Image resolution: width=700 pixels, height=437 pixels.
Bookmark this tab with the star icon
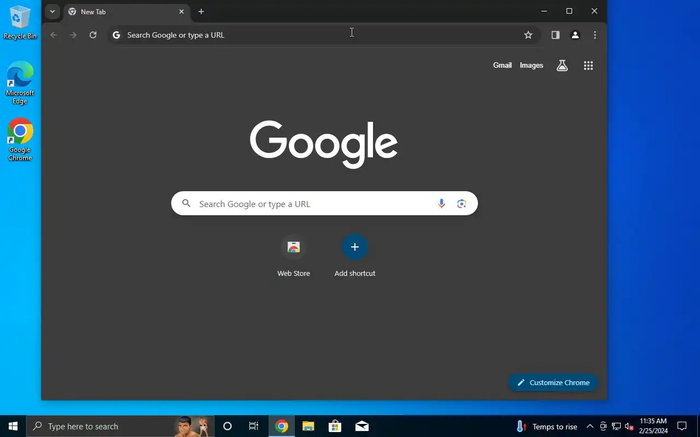point(528,35)
